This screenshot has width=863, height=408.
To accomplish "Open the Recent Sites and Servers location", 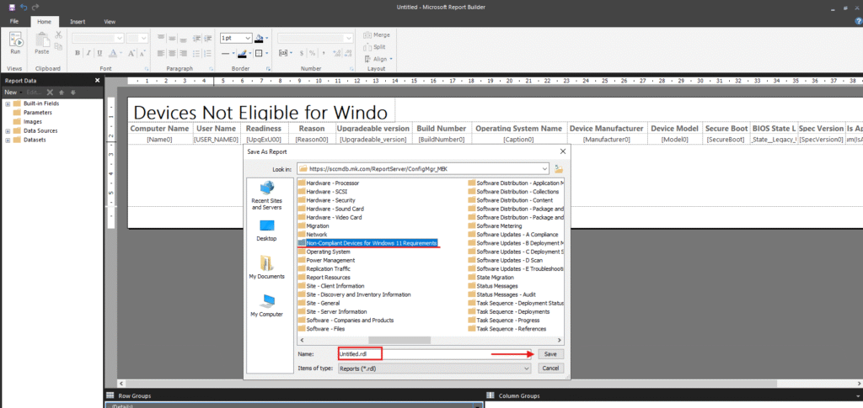I will click(x=266, y=194).
